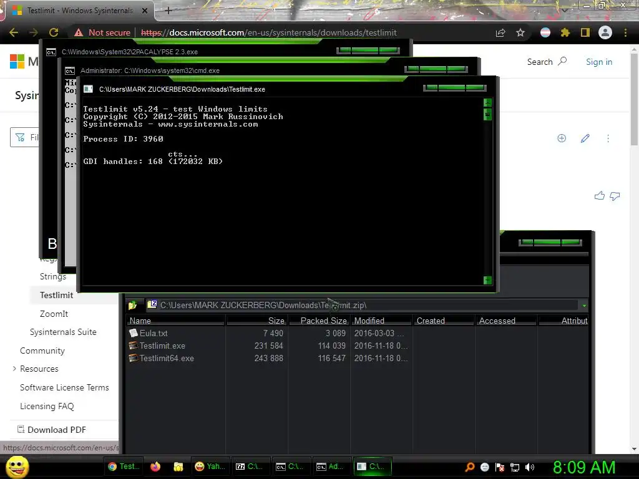Screen dimensions: 639x479
Task: Click the thumbs down feedback icon
Action: (615, 196)
